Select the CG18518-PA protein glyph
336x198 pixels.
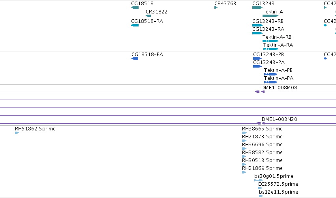click(135, 58)
